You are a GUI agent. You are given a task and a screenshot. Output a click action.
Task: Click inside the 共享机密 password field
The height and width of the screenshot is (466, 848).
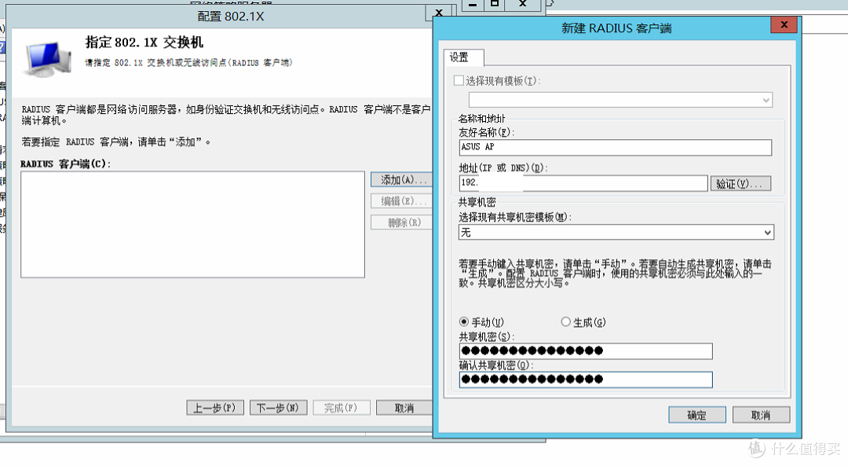[585, 350]
